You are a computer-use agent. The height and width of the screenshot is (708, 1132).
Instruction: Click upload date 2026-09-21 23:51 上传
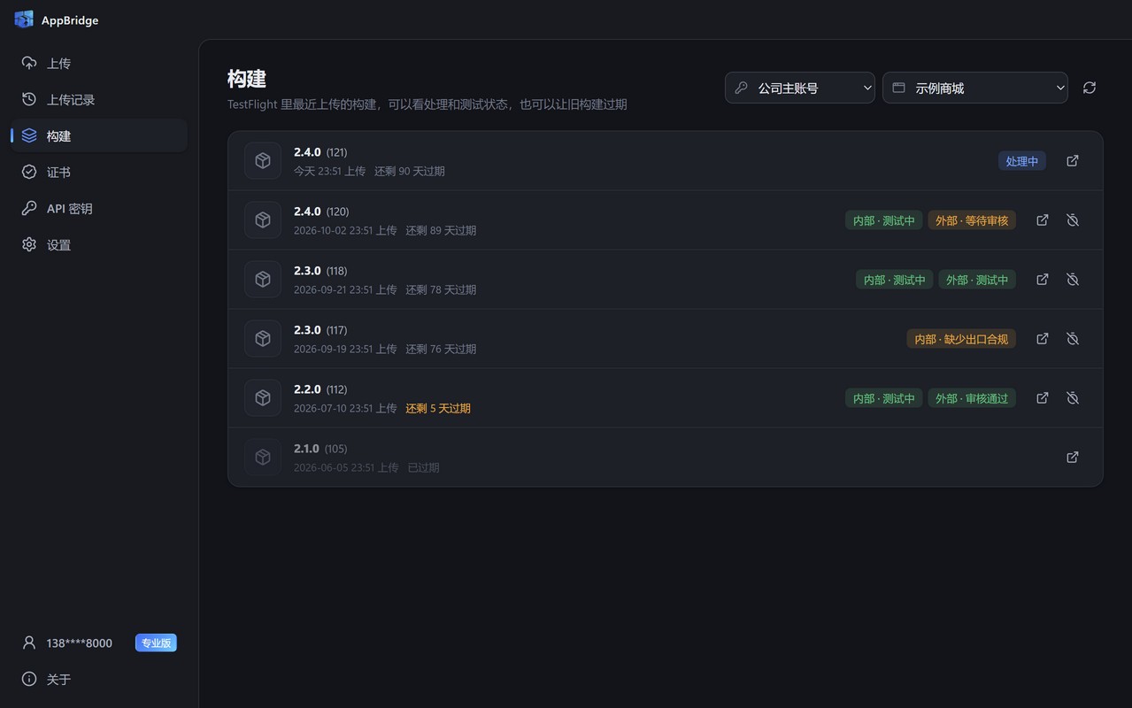pos(345,290)
